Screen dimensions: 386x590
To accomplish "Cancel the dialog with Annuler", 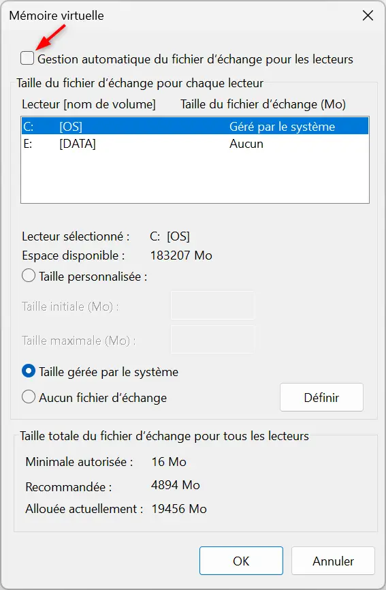I will tap(333, 561).
